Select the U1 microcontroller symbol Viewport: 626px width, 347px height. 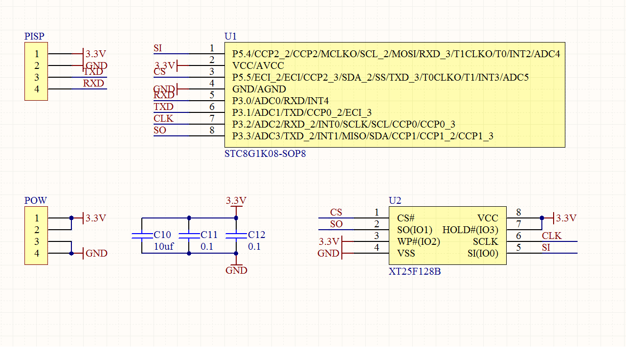click(x=391, y=95)
